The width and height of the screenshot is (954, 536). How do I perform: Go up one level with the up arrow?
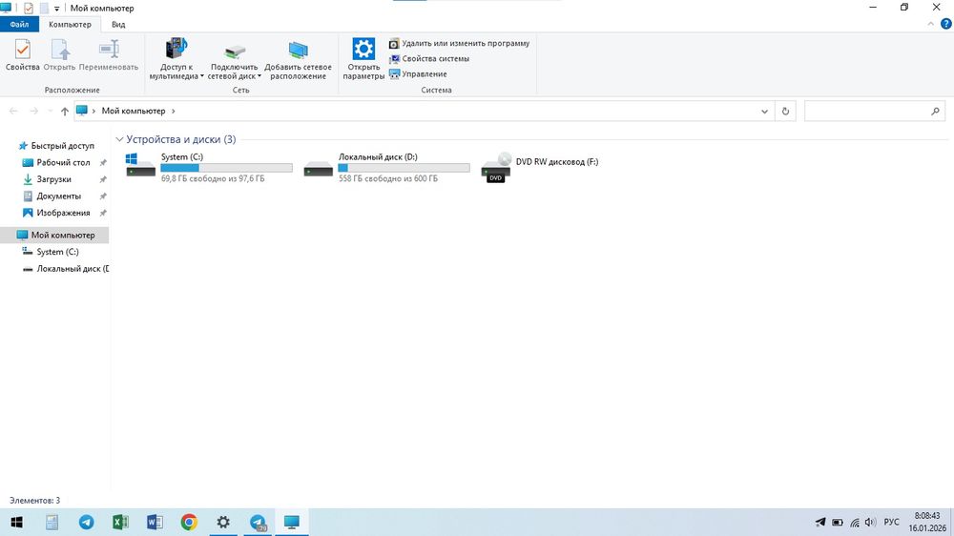65,112
